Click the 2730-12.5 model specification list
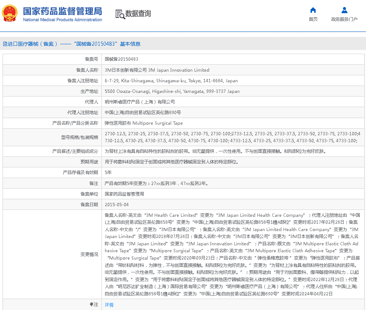 point(232,137)
